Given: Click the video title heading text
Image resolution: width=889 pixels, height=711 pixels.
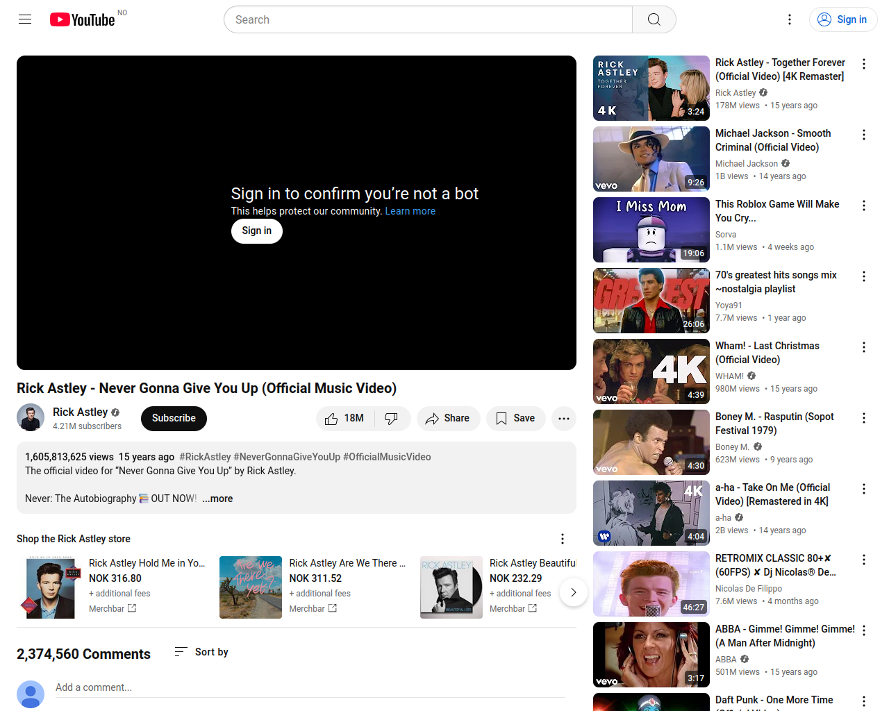Looking at the screenshot, I should (207, 388).
